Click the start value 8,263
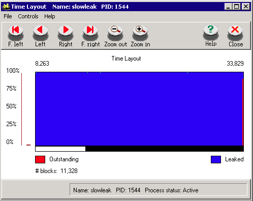253x201 pixels. [42, 64]
